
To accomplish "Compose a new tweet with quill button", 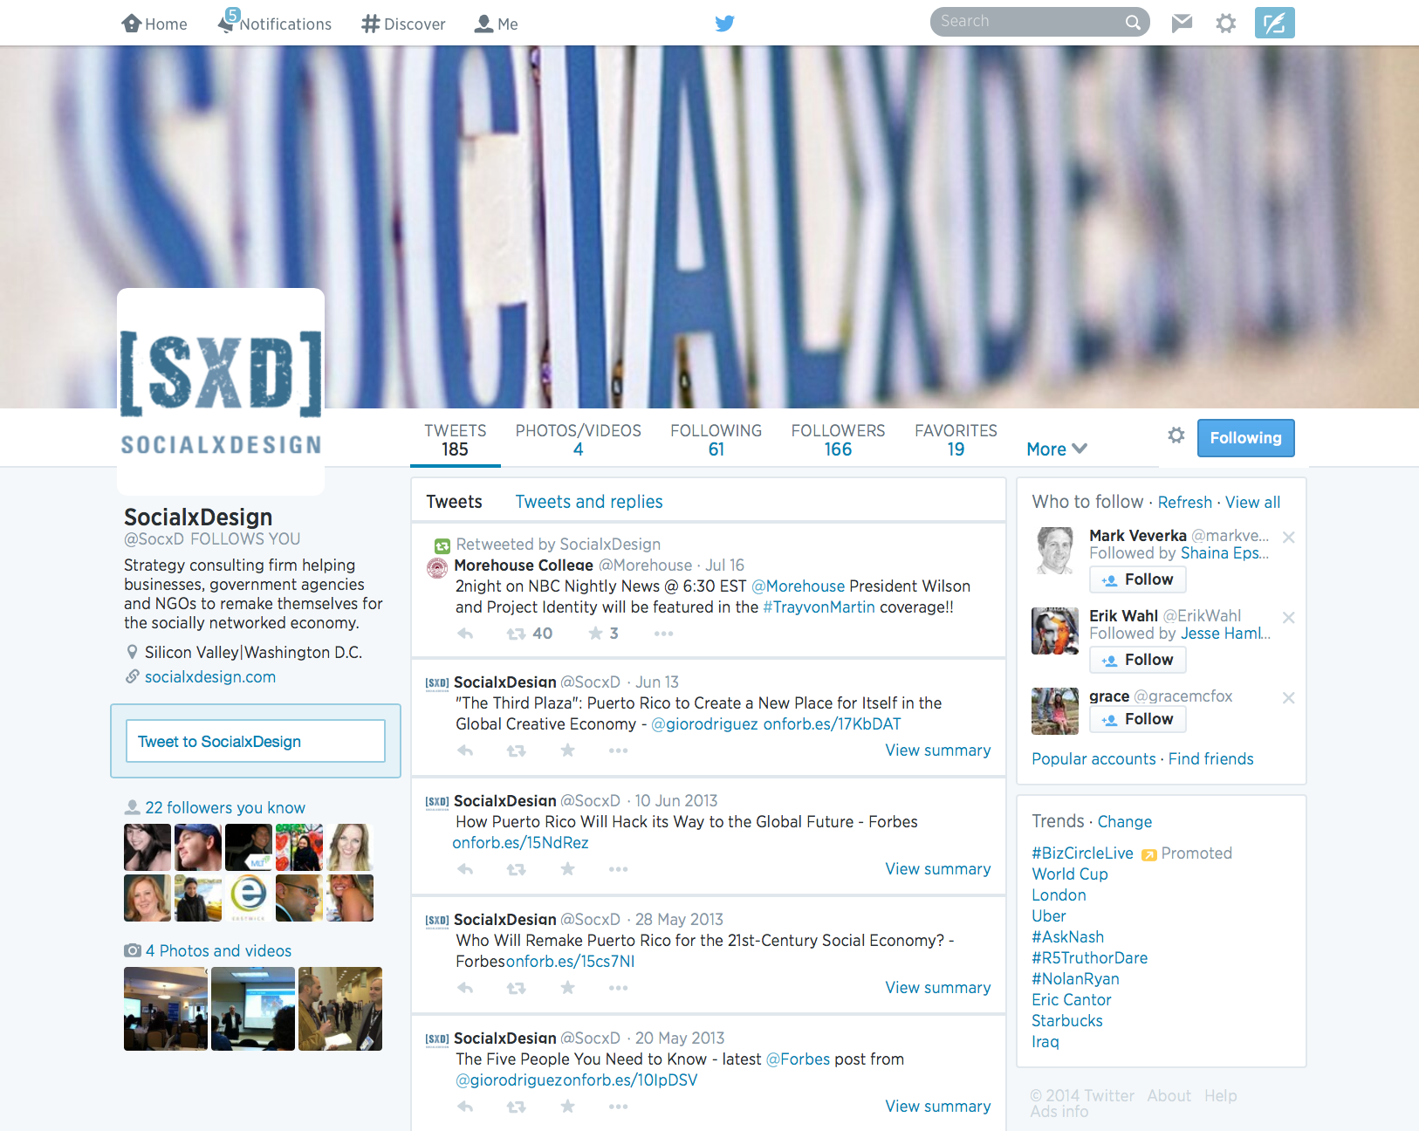I will (x=1274, y=23).
